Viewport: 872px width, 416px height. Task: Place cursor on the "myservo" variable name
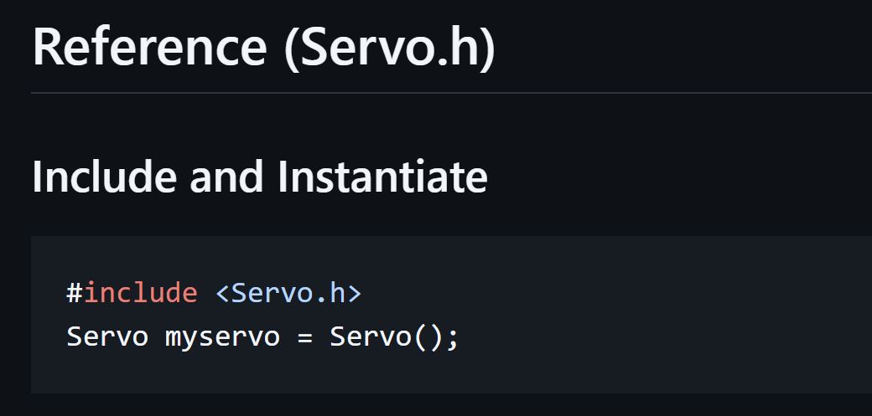222,336
